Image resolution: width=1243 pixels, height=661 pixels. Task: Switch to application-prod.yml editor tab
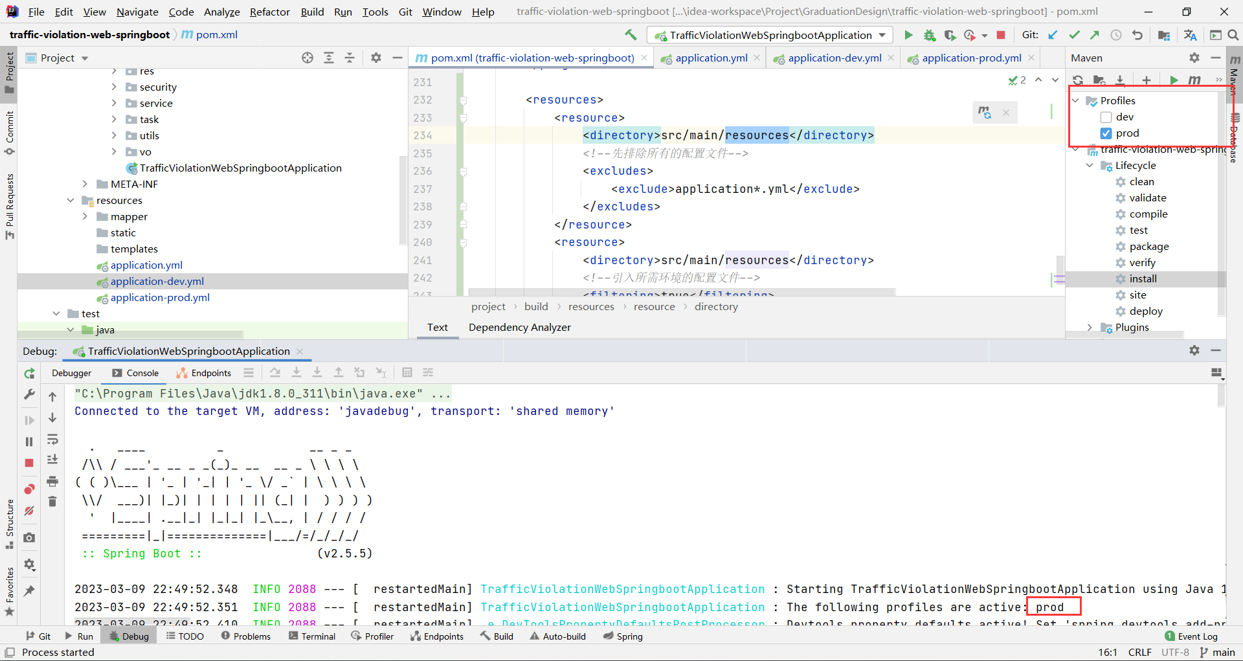[971, 58]
